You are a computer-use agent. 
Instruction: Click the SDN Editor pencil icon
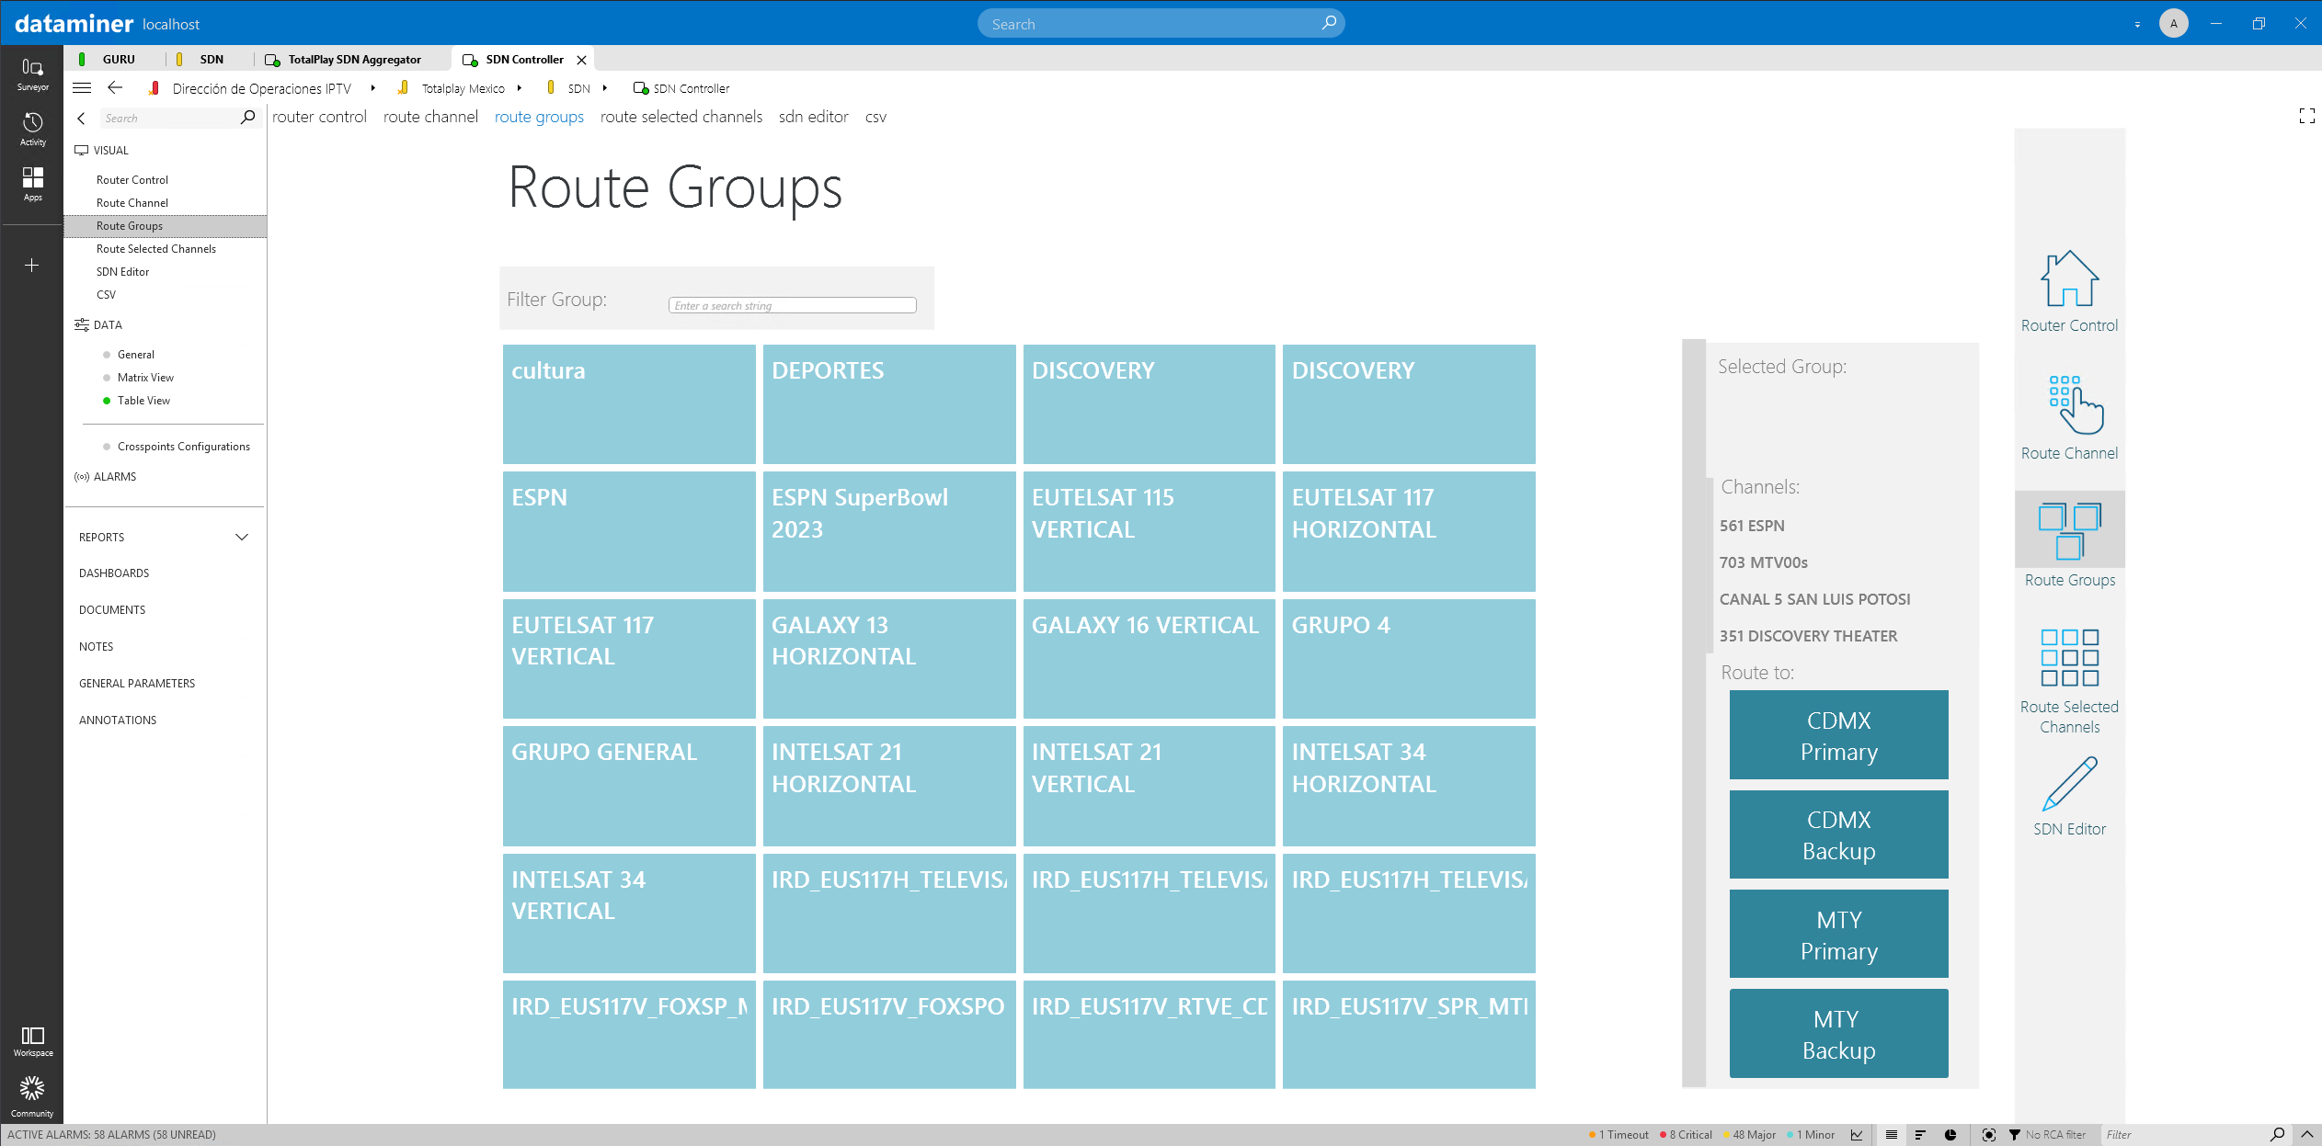coord(2069,784)
